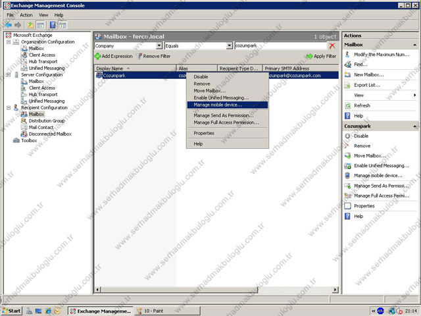This screenshot has width=421, height=316.
Task: Click Export List icon in Actions pane
Action: [x=348, y=85]
